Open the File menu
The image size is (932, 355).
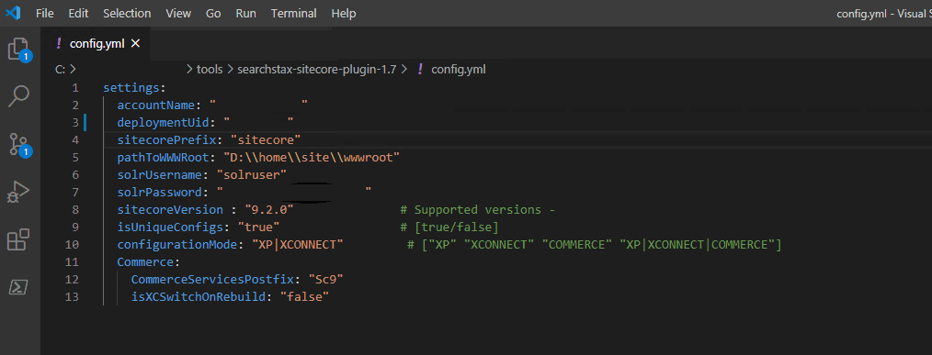45,13
